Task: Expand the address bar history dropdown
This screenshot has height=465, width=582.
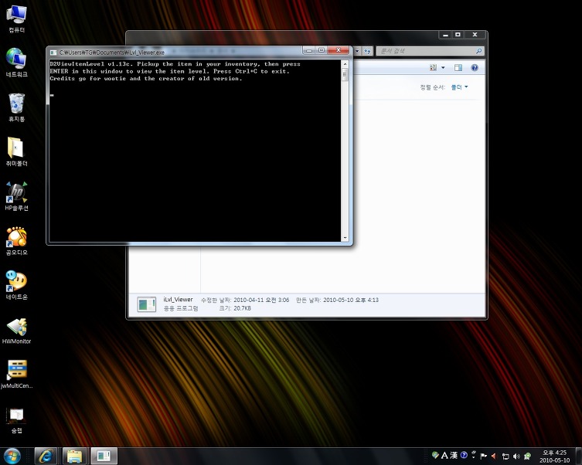Action: 357,51
